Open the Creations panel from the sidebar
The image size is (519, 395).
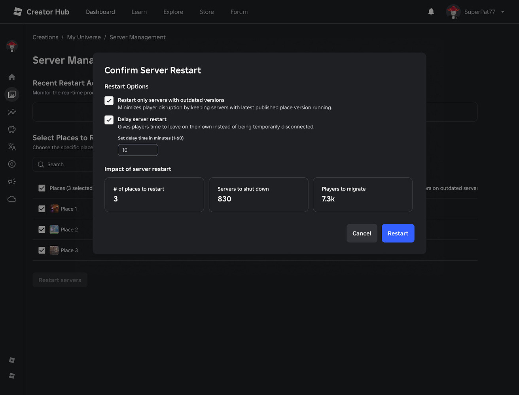click(11, 94)
